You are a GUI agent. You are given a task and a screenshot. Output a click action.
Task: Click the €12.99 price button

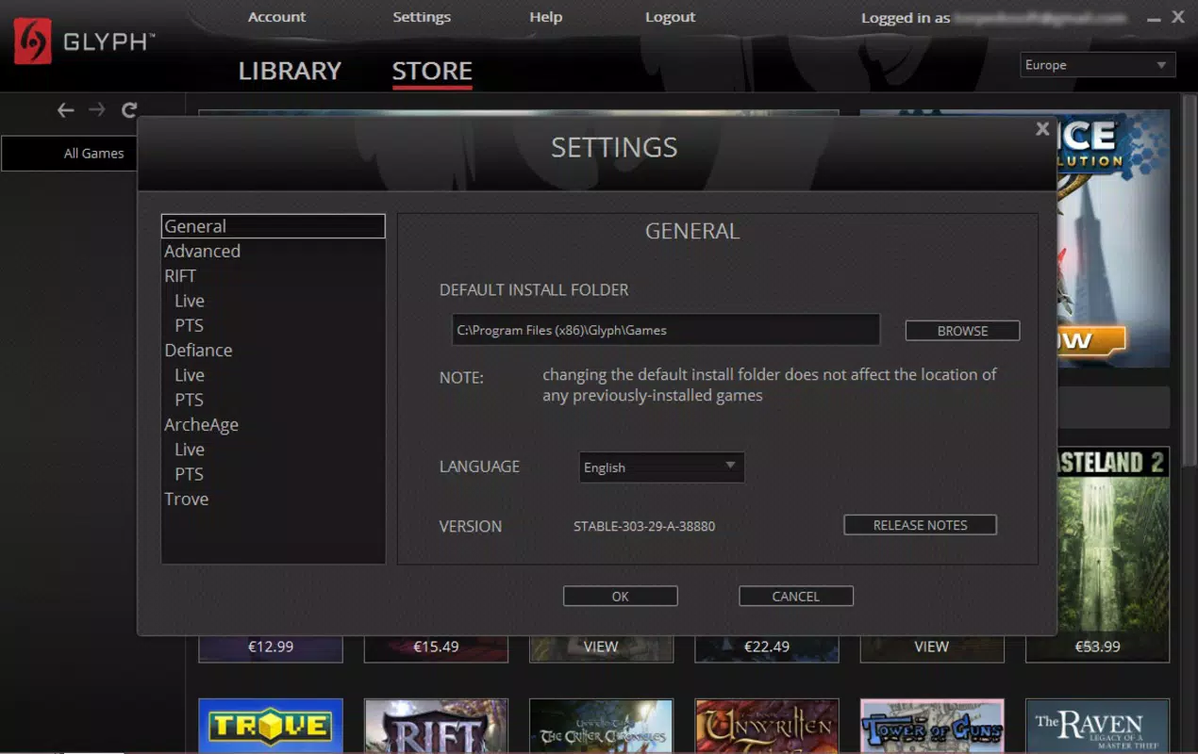[271, 647]
